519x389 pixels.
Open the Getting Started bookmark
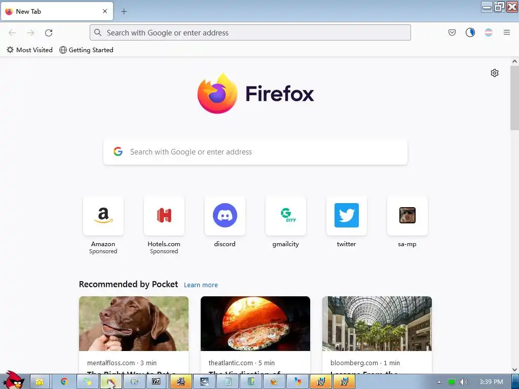click(x=86, y=50)
